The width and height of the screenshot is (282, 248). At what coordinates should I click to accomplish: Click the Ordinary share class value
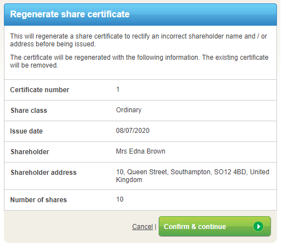(x=129, y=110)
